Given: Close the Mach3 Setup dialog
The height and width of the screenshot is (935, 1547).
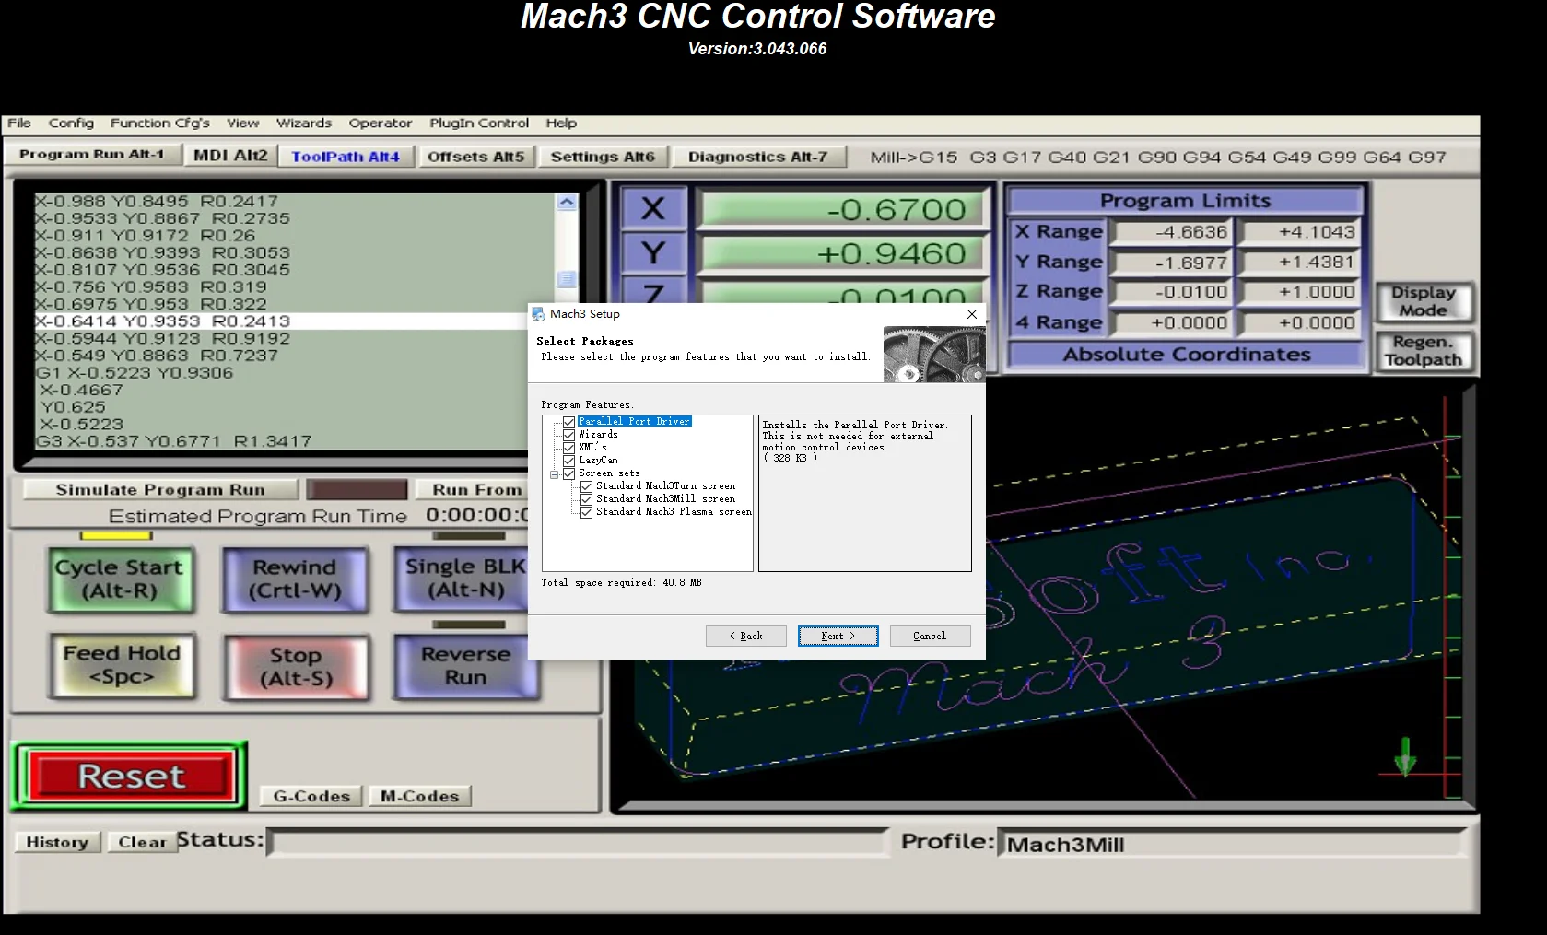Looking at the screenshot, I should tap(971, 314).
